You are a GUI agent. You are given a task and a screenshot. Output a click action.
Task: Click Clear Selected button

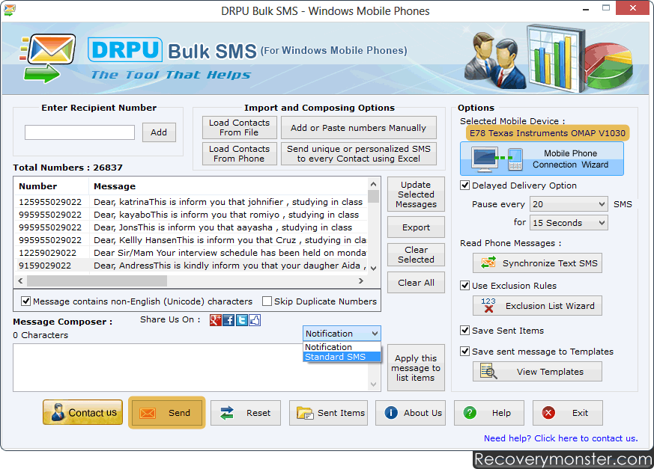click(416, 254)
